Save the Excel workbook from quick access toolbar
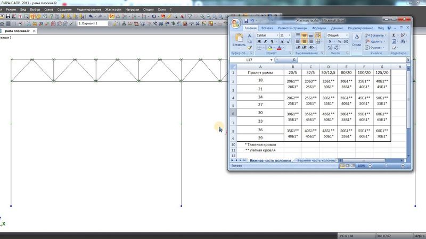The width and height of the screenshot is (426, 239). 246,21
